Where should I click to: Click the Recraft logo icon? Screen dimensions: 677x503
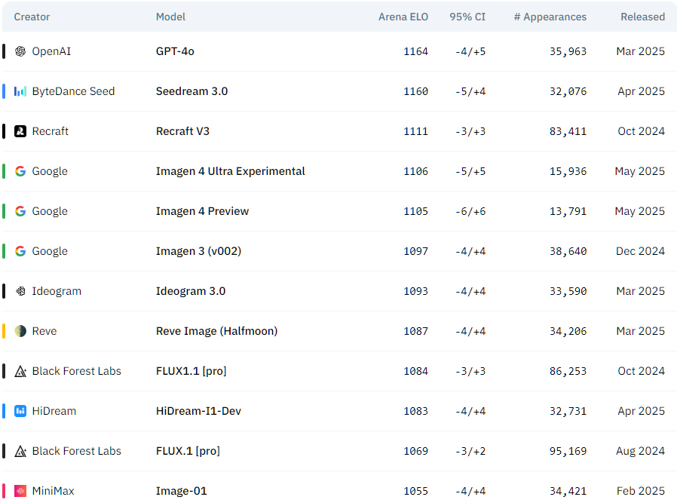coord(20,131)
